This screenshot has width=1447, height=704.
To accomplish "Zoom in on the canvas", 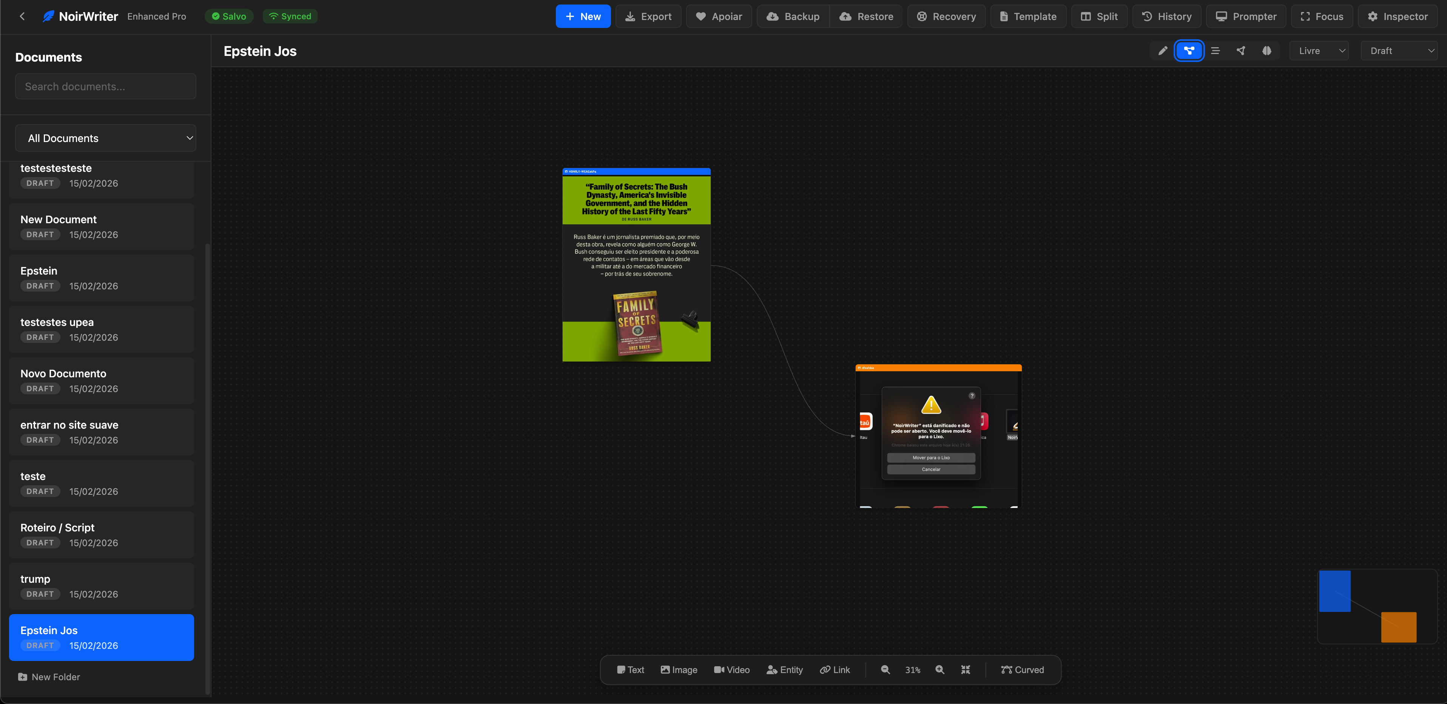I will (x=940, y=670).
